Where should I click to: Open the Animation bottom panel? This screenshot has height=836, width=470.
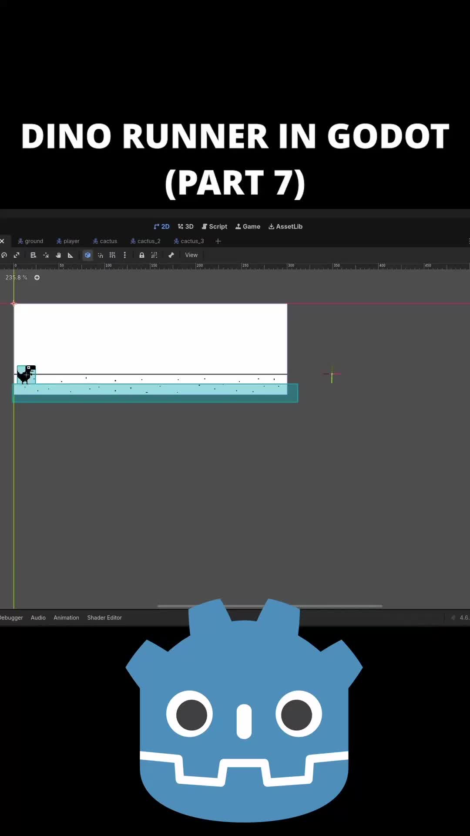67,617
